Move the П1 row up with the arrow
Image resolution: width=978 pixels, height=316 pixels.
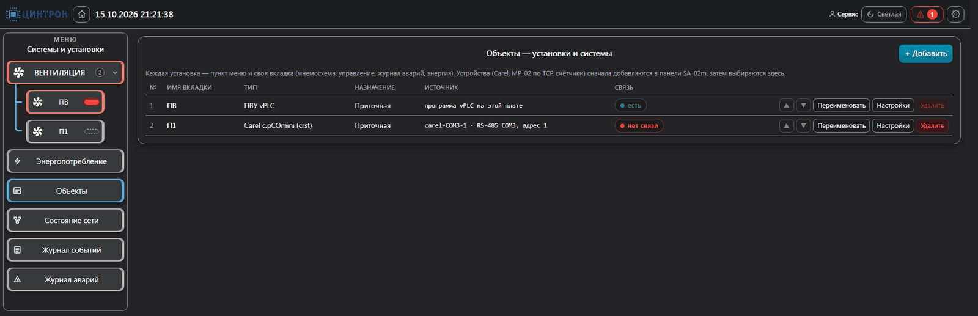coord(786,125)
